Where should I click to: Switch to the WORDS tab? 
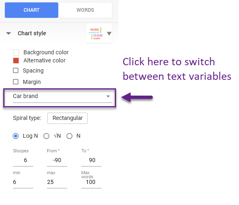85,10
